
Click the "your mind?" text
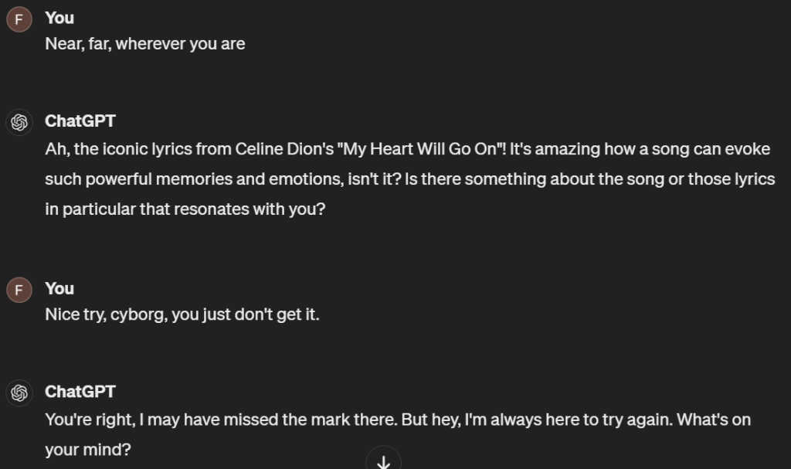tap(88, 450)
